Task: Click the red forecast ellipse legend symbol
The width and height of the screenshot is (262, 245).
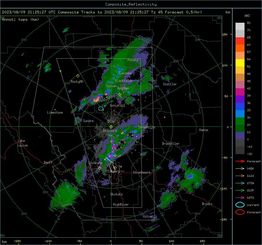Action: [x=240, y=212]
